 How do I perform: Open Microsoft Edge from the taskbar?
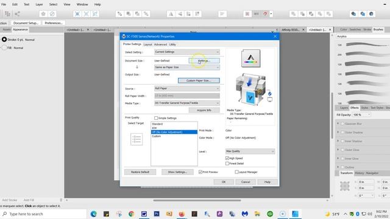[x=93, y=214]
